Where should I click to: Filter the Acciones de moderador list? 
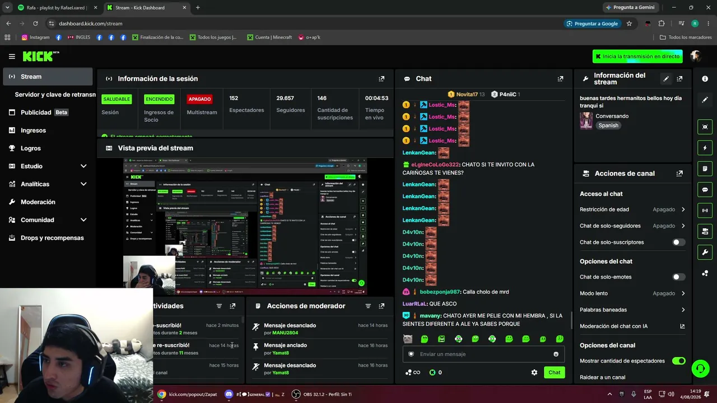pyautogui.click(x=368, y=306)
